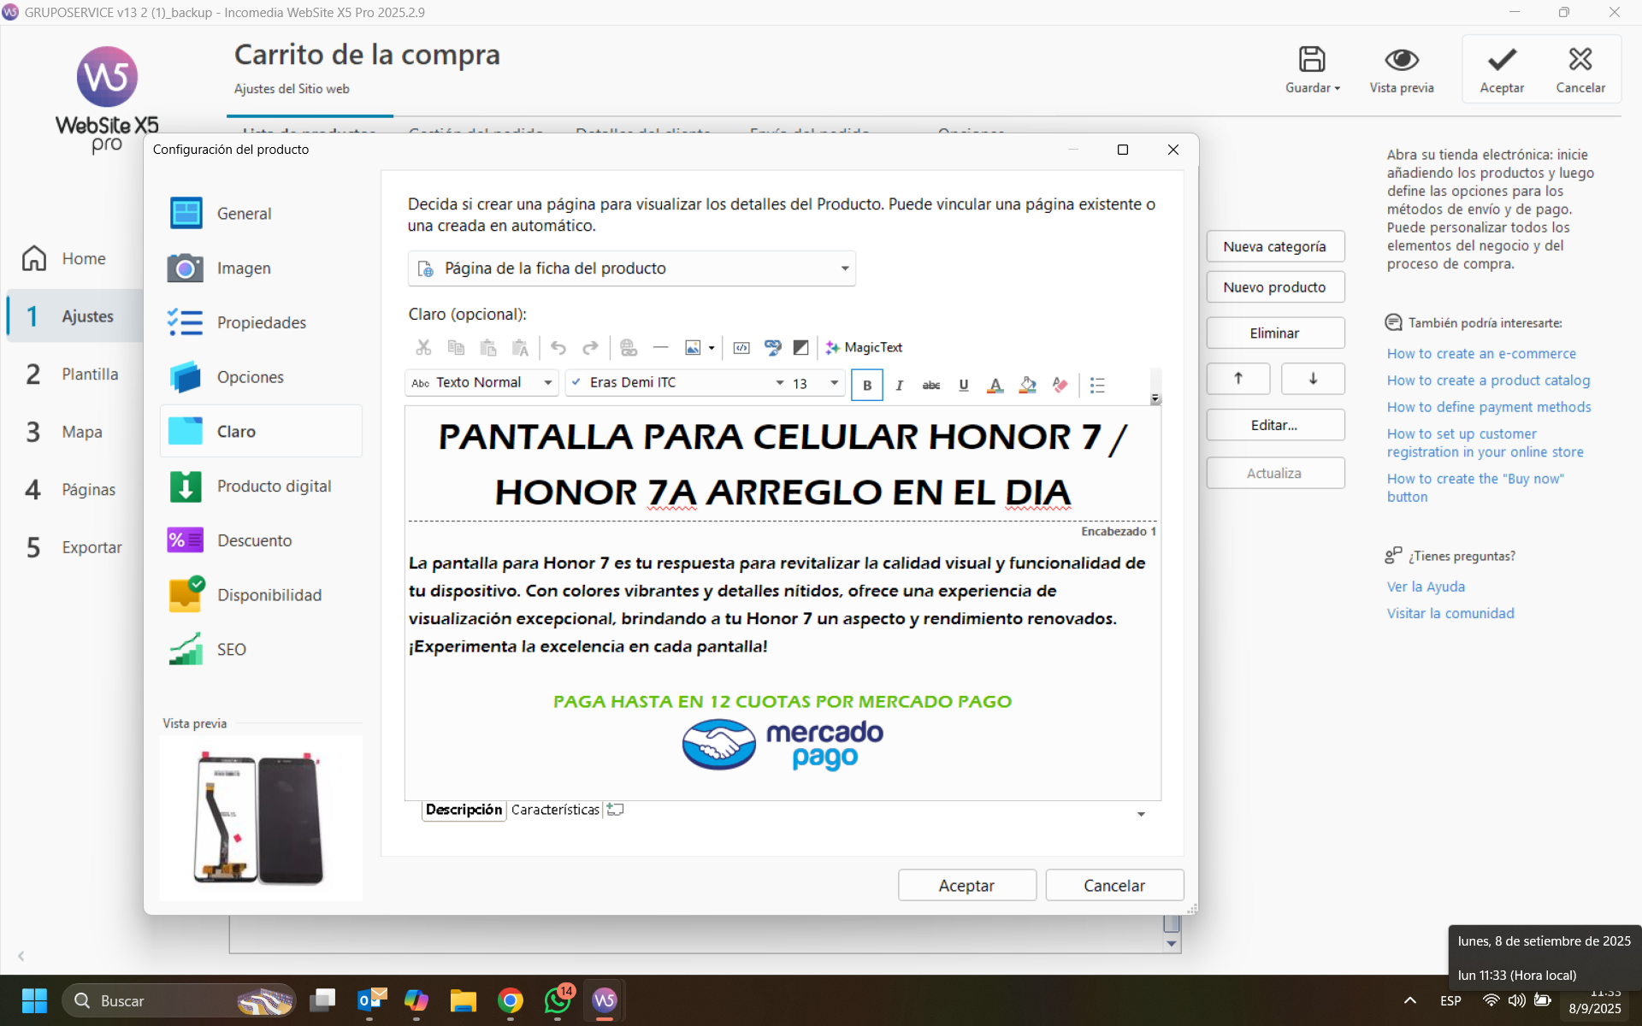The image size is (1642, 1026).
Task: Open the insert image dropdown arrow
Action: point(712,348)
